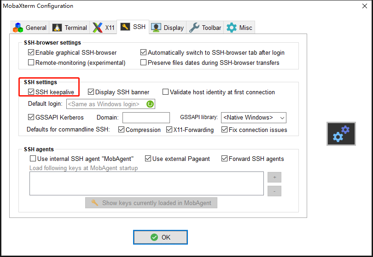Click the monitor Display tab icon
The image size is (373, 257).
pyautogui.click(x=156, y=28)
